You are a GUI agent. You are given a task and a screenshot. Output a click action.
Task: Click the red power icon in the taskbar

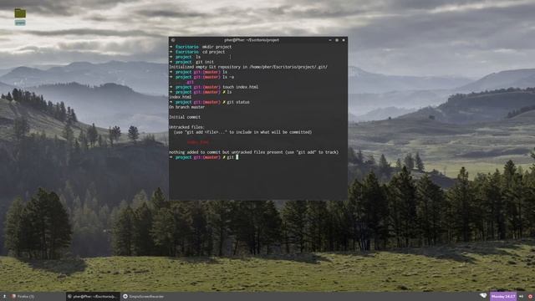coord(530,297)
